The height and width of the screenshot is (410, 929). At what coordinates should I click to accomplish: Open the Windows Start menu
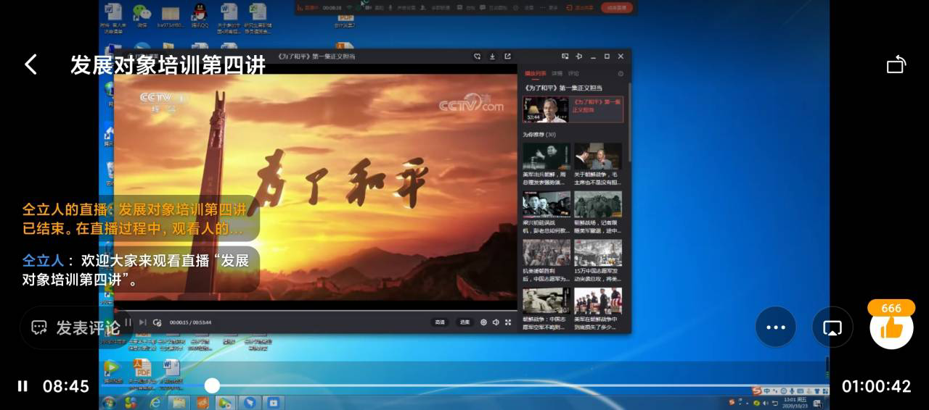click(x=109, y=402)
